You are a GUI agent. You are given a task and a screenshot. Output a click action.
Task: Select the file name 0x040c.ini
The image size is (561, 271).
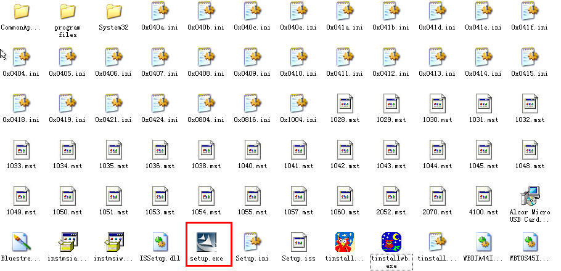click(252, 28)
